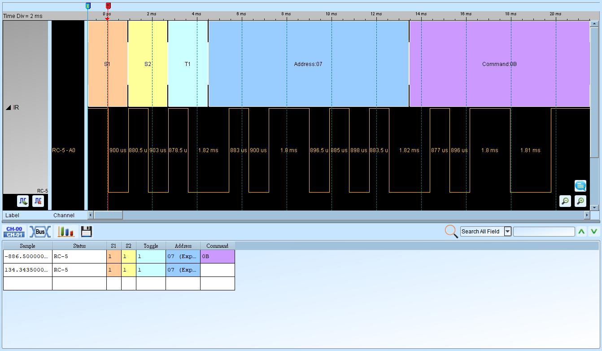
Task: Click the floppy disk save icon
Action: click(87, 232)
